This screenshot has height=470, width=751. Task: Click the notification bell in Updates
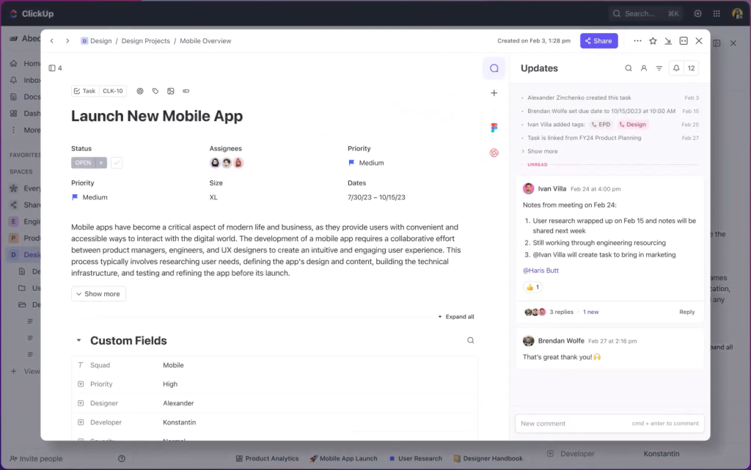pyautogui.click(x=676, y=68)
